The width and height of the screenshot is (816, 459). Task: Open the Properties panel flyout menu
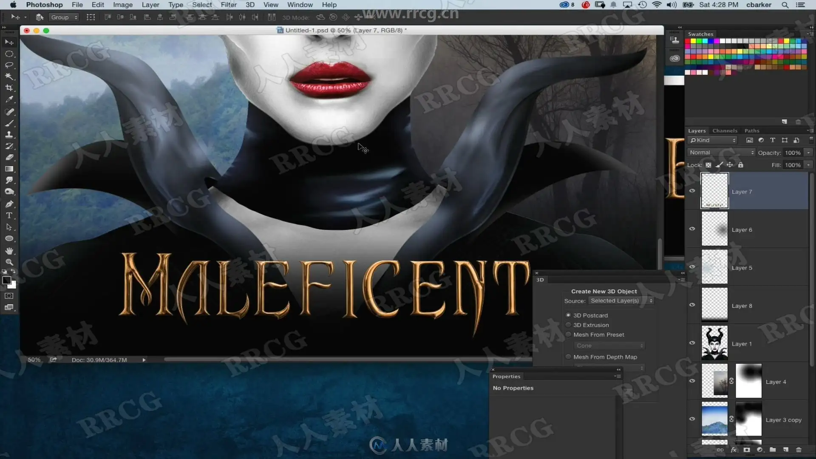pyautogui.click(x=618, y=377)
